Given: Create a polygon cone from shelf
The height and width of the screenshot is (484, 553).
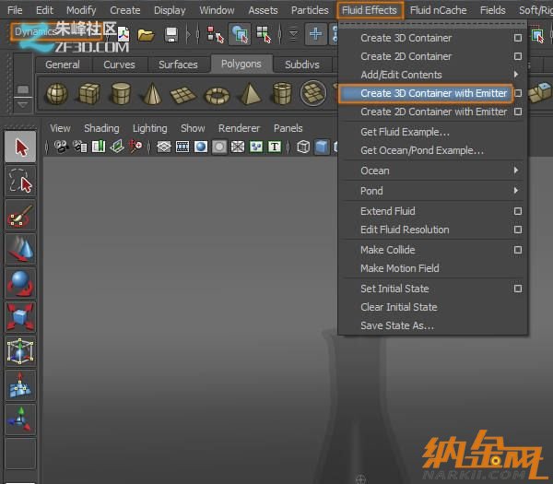Looking at the screenshot, I should tap(152, 93).
